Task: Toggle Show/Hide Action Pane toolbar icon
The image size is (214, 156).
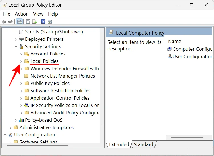Action: [50, 22]
